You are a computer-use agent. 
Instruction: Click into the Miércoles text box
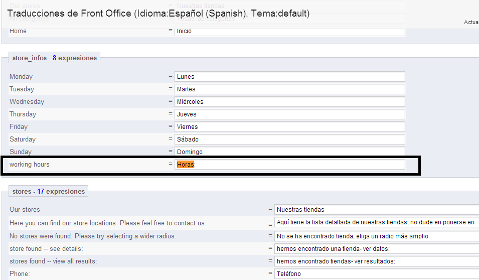coord(290,102)
